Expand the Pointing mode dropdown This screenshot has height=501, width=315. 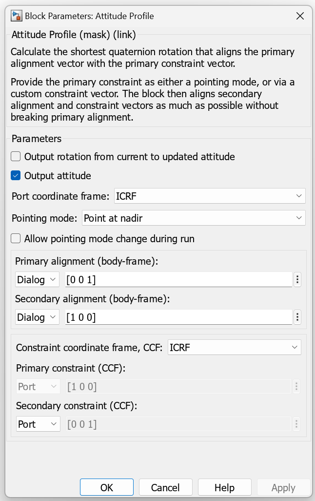194,218
